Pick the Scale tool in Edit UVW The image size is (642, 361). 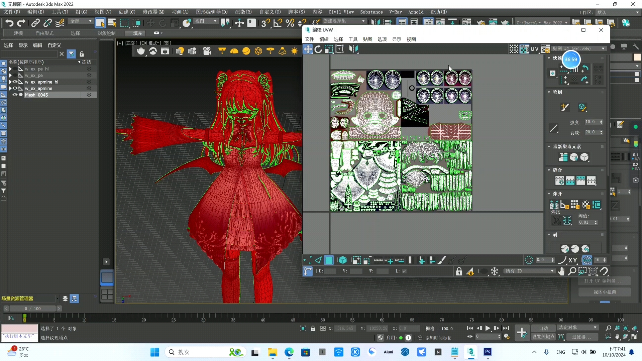[x=329, y=49]
